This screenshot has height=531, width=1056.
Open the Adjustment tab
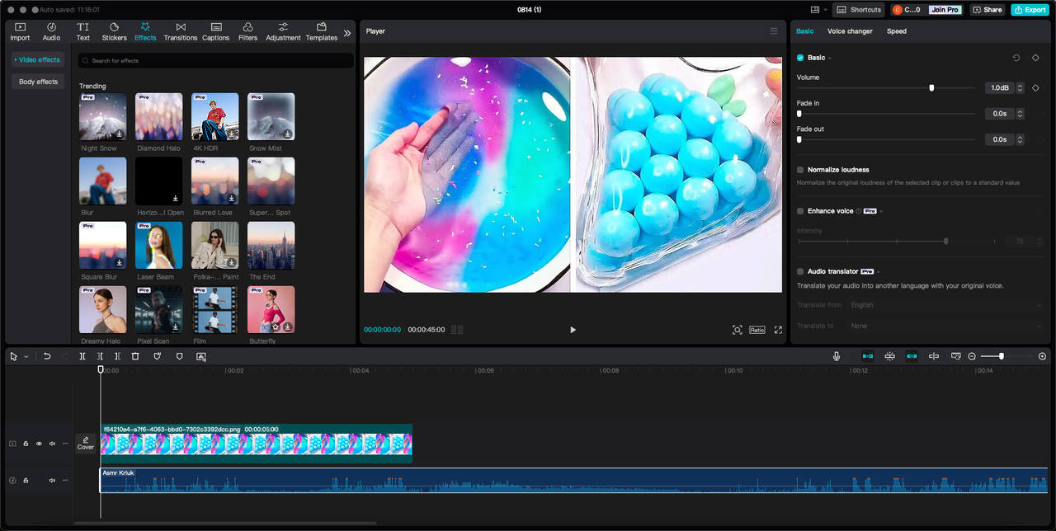(x=283, y=31)
